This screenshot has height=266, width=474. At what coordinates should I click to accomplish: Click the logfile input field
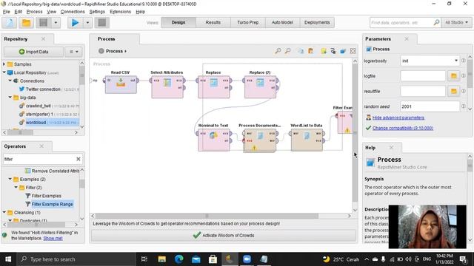click(x=423, y=76)
